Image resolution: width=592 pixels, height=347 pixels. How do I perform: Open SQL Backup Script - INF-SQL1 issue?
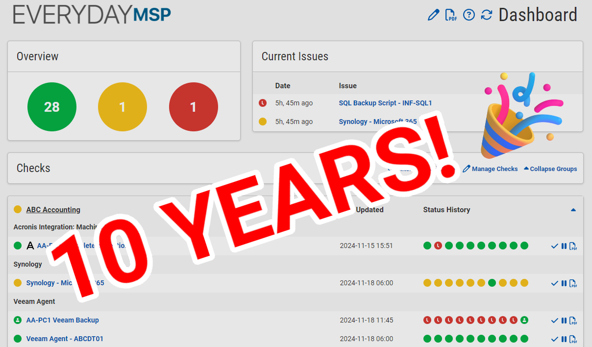point(385,103)
